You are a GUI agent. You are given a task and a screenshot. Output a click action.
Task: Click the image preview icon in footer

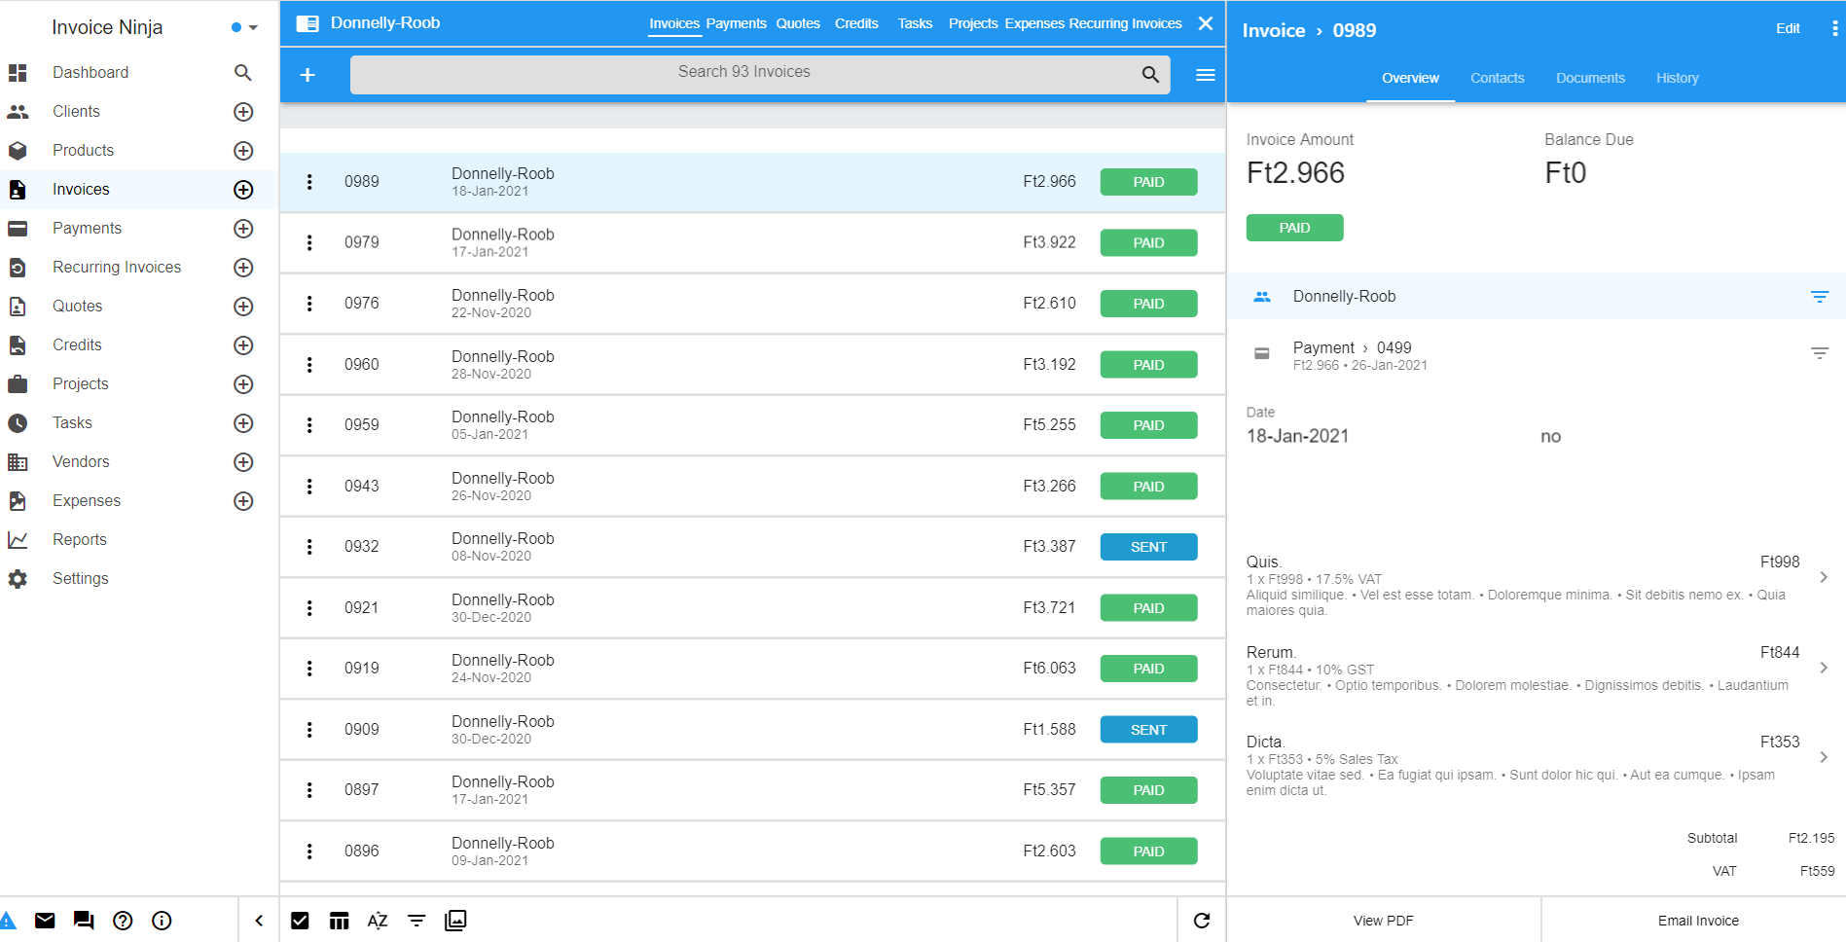tap(455, 921)
